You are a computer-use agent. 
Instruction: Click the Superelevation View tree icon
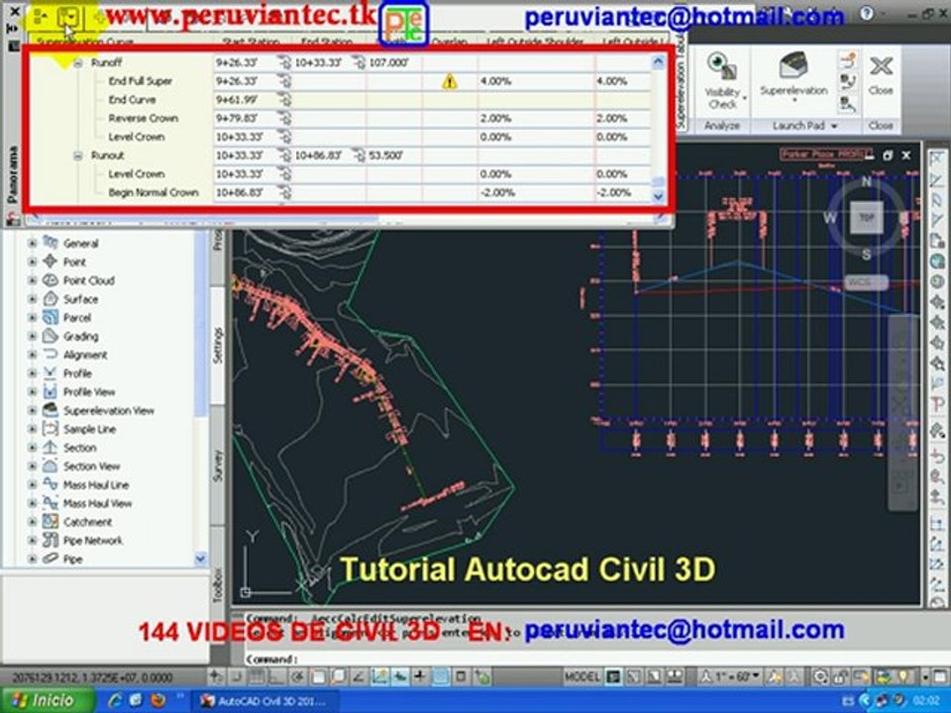click(51, 410)
